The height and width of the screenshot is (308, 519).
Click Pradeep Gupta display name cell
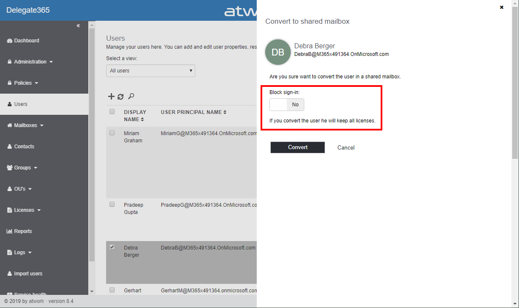[133, 208]
